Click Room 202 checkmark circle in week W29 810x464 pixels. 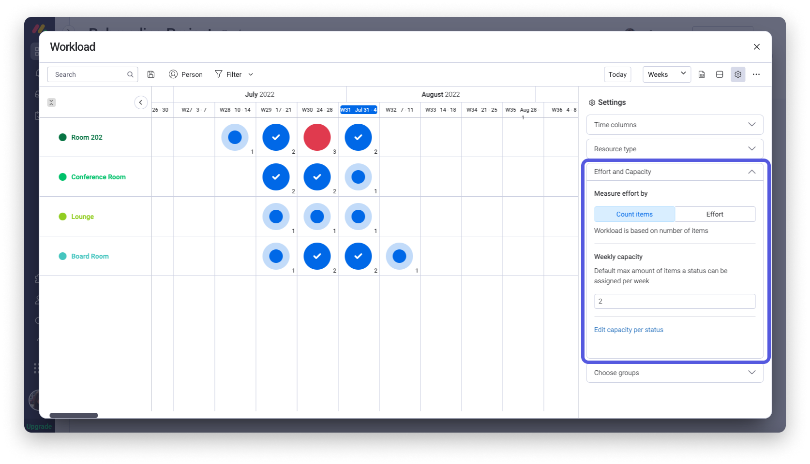(x=276, y=137)
